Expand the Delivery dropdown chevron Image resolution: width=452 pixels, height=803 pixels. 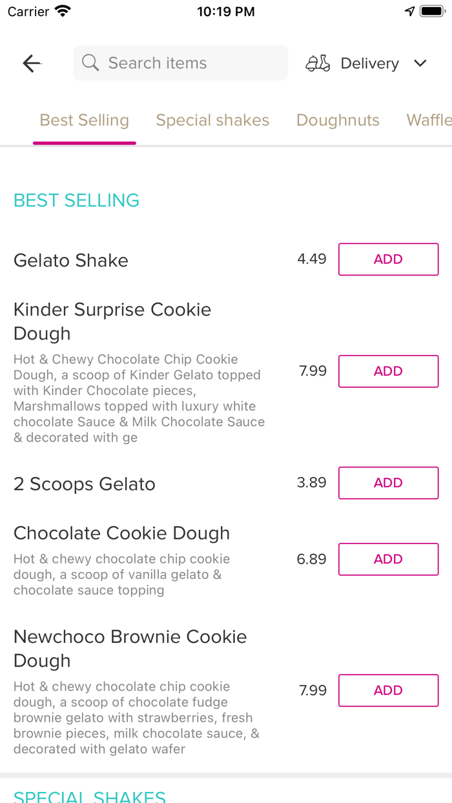pyautogui.click(x=420, y=63)
